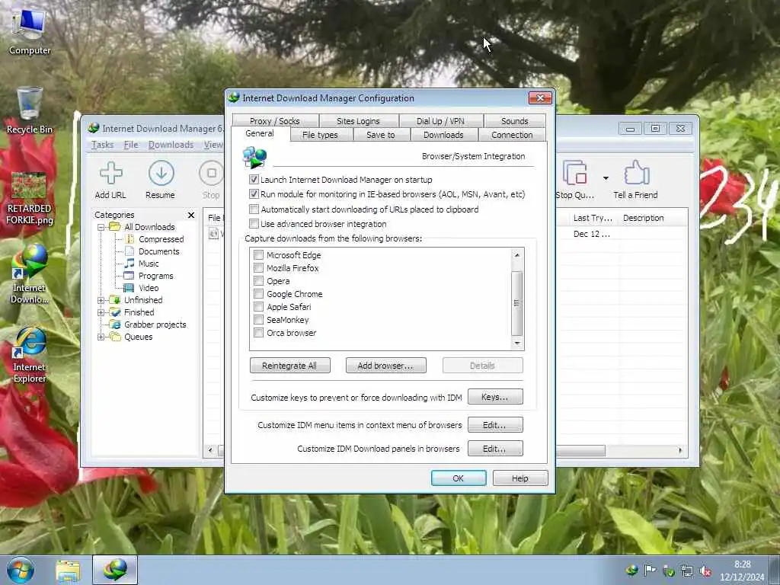This screenshot has width=780, height=585.
Task: Select Internet Download Manager desktop shortcut
Action: coord(30,273)
